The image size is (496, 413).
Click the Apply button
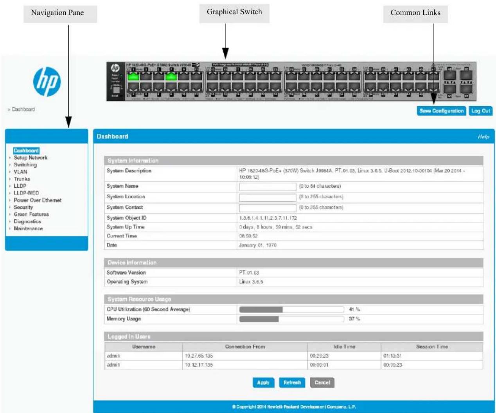point(263,382)
